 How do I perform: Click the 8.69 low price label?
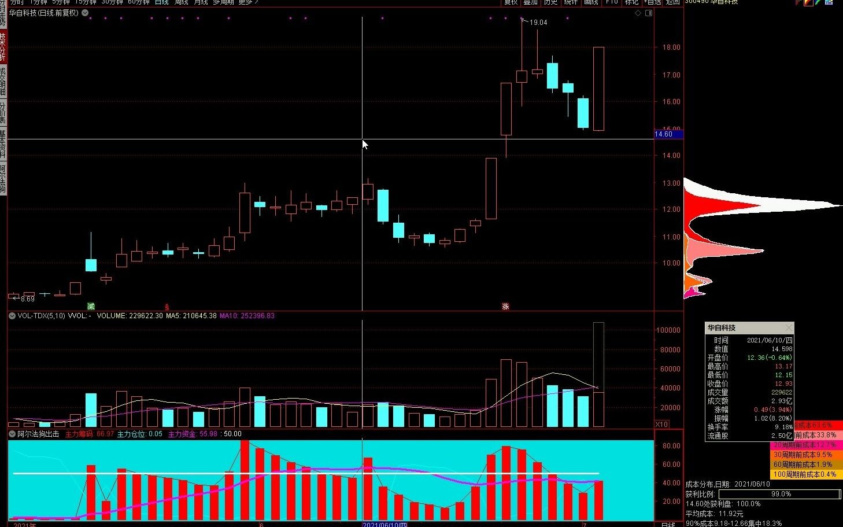27,299
